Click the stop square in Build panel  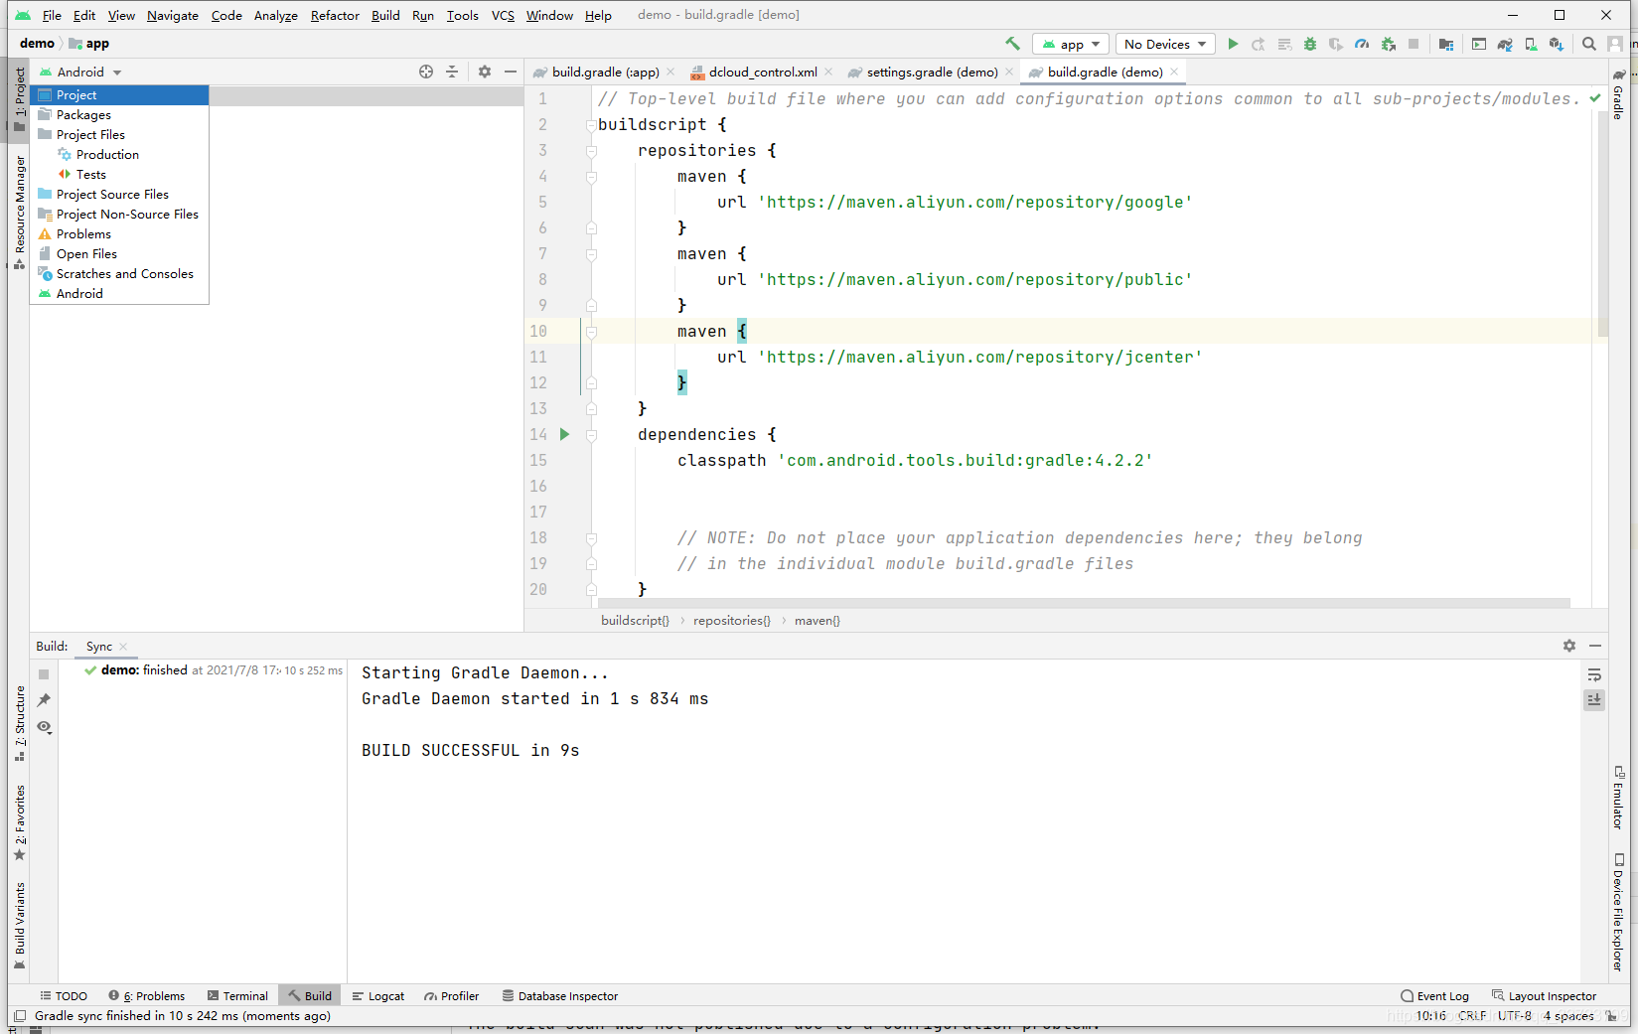pos(44,674)
